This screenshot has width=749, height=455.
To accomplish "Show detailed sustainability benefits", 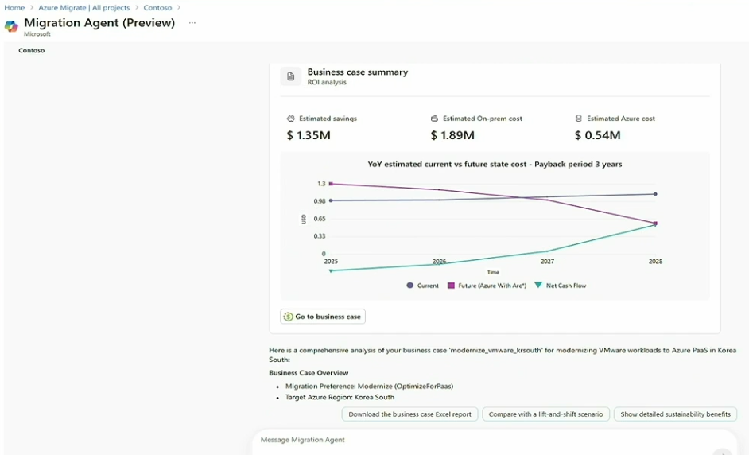I will pyautogui.click(x=675, y=414).
